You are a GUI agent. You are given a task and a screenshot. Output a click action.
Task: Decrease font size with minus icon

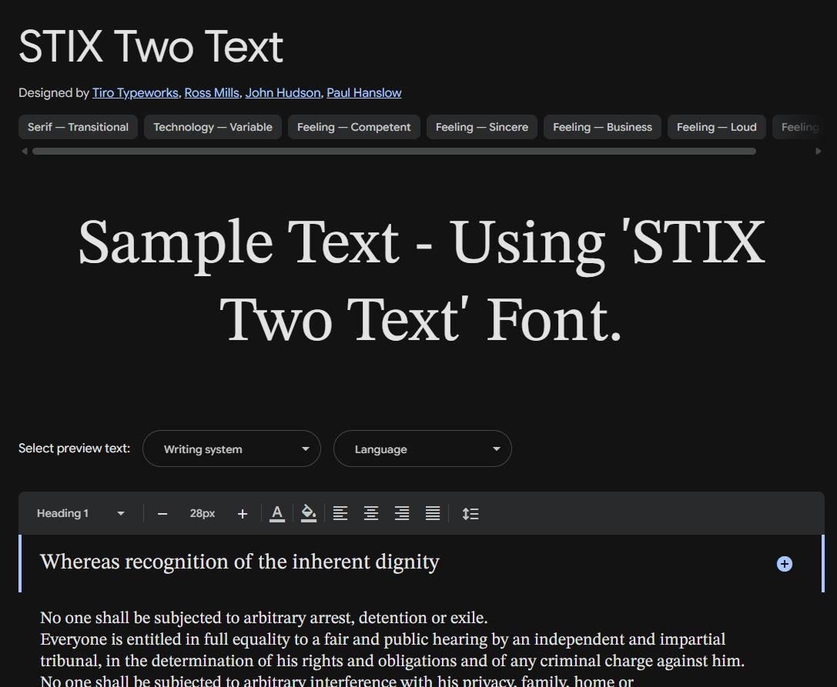(x=162, y=514)
